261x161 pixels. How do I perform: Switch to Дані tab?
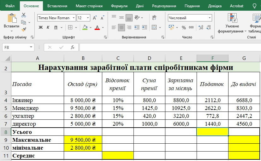(140, 6)
